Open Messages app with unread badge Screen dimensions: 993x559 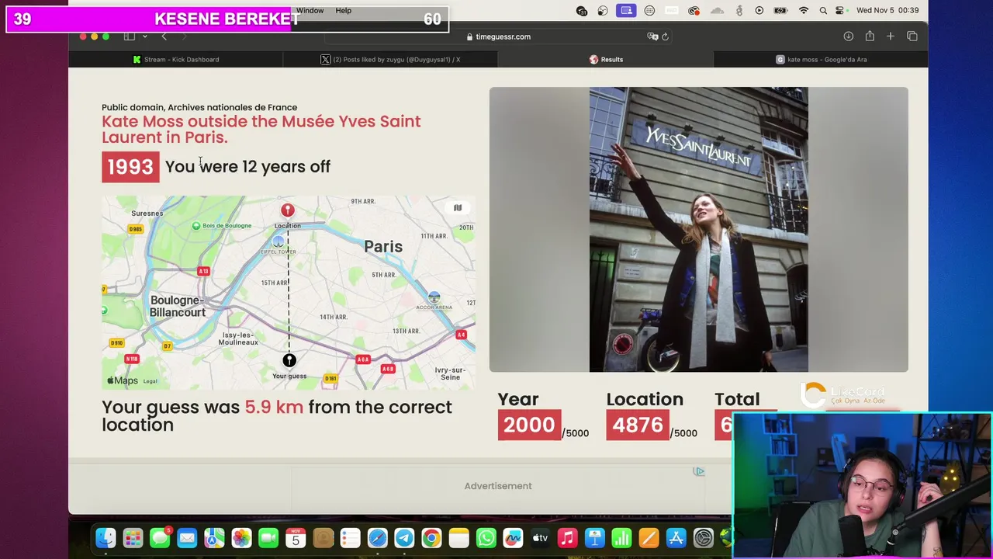pos(160,537)
